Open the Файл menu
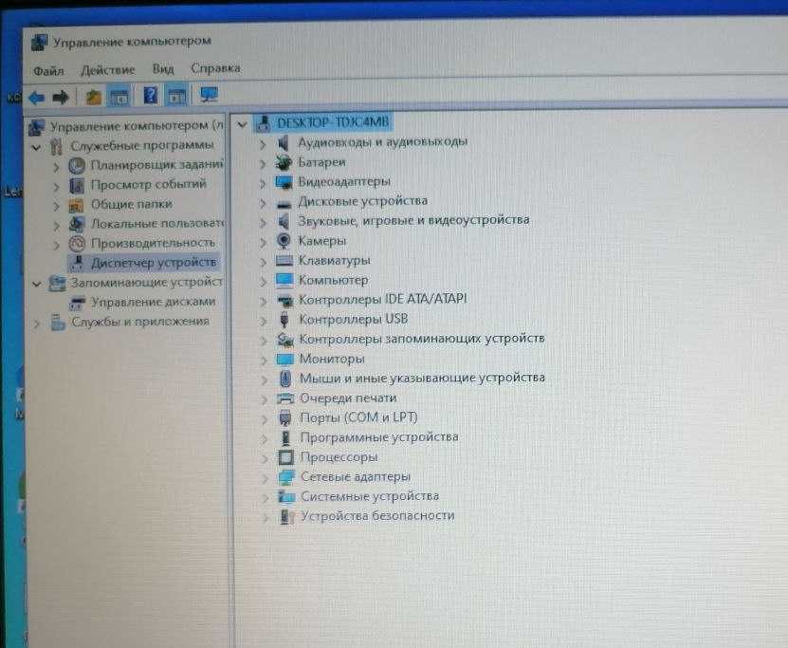The image size is (788, 648). [48, 71]
